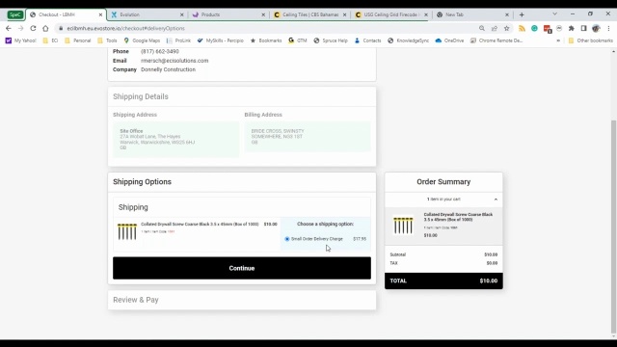This screenshot has width=617, height=347.
Task: Open the Chrome Remote Desktop bookmark
Action: coord(496,40)
